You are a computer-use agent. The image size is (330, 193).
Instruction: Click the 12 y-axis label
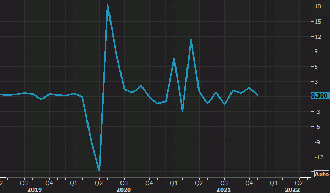click(x=318, y=37)
